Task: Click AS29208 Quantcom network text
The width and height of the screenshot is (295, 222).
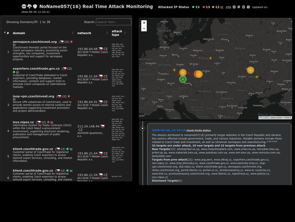Action: click(90, 134)
